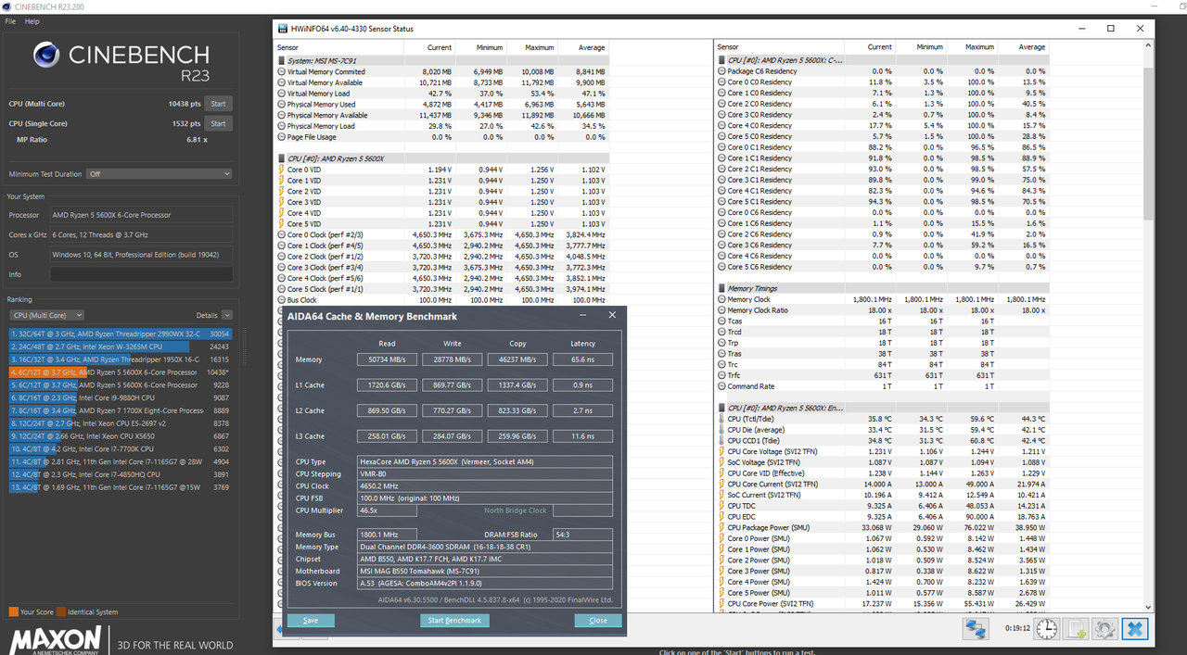Image resolution: width=1187 pixels, height=655 pixels.
Task: Click the Maxon logo at bottom left
Action: click(56, 639)
